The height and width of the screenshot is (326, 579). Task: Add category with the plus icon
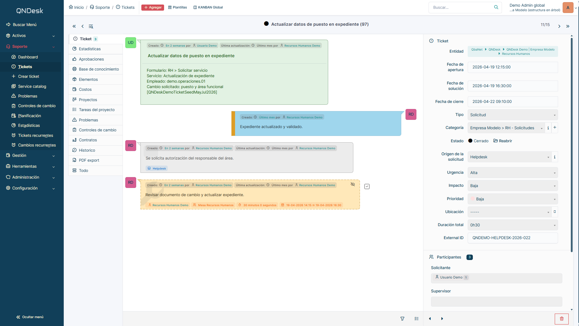click(x=555, y=128)
